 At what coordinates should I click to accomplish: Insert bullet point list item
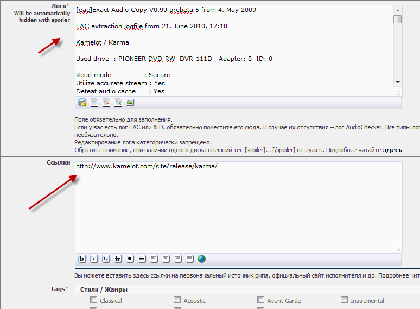130,259
